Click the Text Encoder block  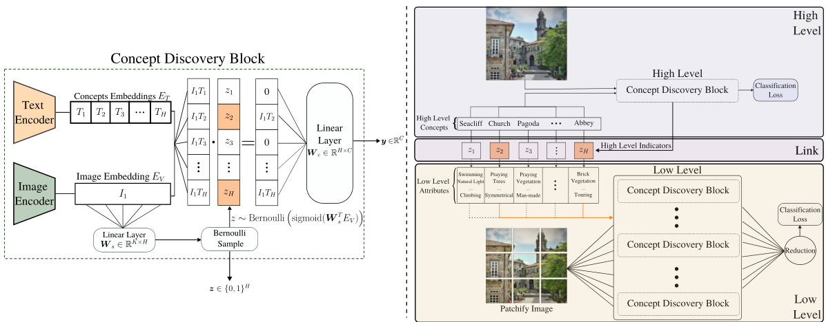tap(35, 112)
